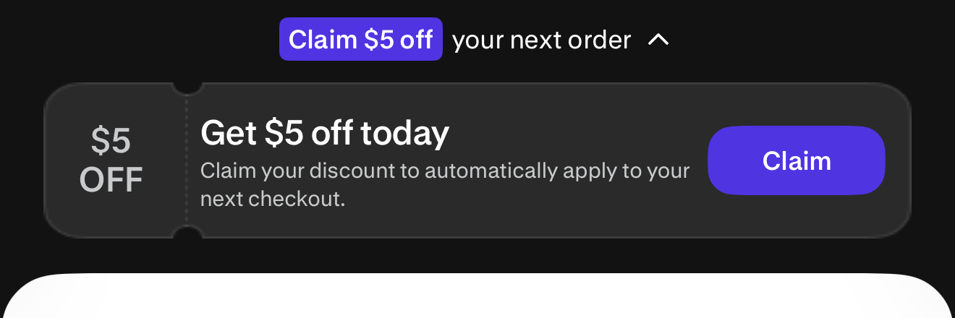
Task: Click "$5" inside the top purple badge
Action: pos(379,40)
